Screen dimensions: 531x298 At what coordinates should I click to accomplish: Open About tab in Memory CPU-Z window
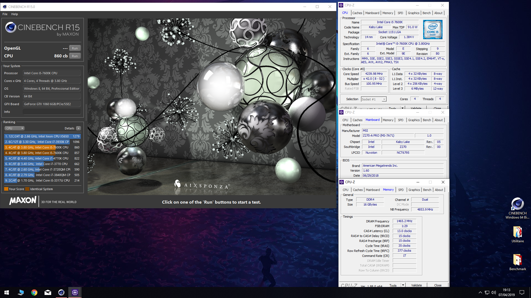(439, 190)
